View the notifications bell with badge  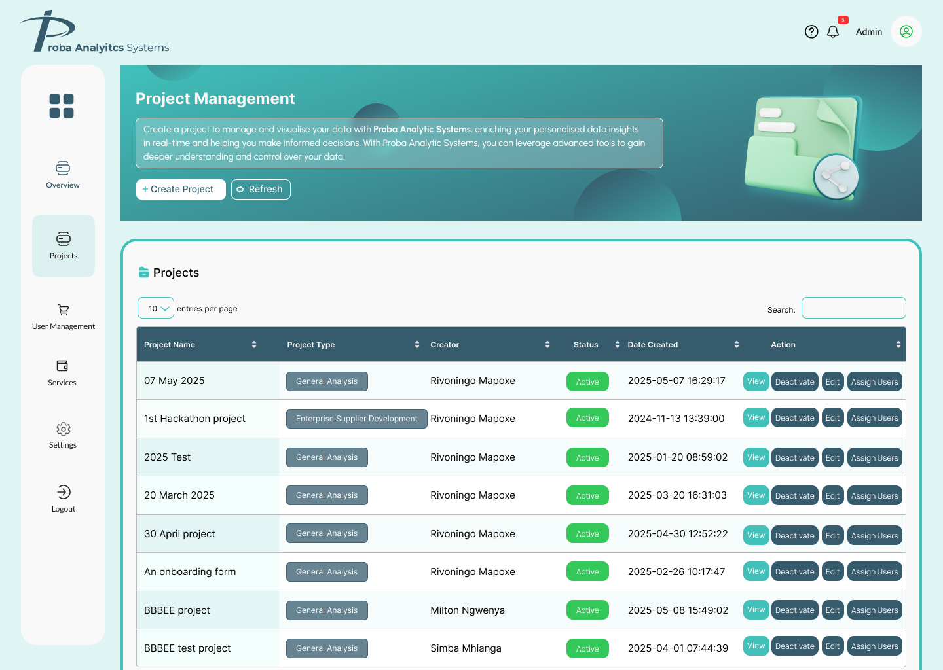point(833,31)
